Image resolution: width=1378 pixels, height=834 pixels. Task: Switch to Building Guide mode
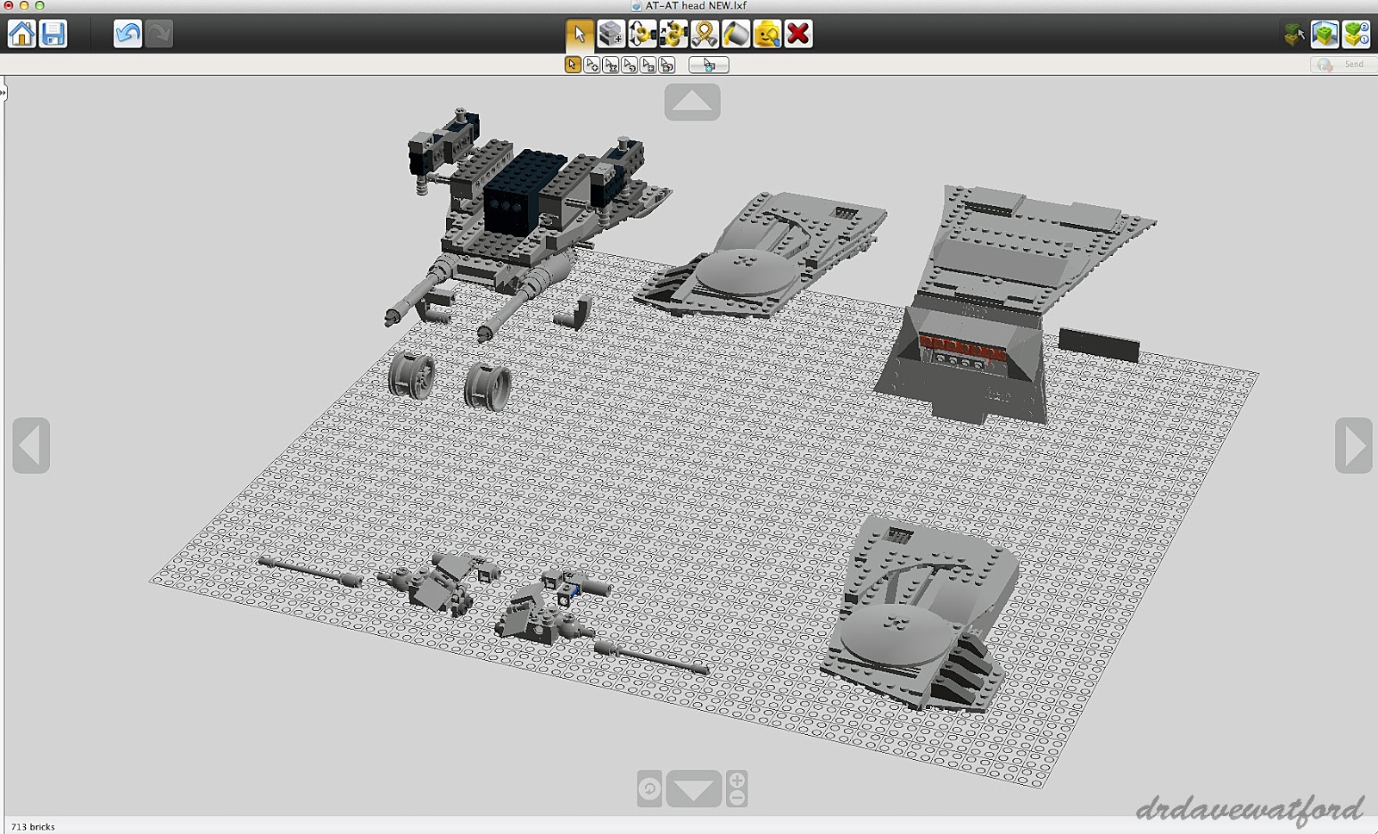pos(1356,35)
